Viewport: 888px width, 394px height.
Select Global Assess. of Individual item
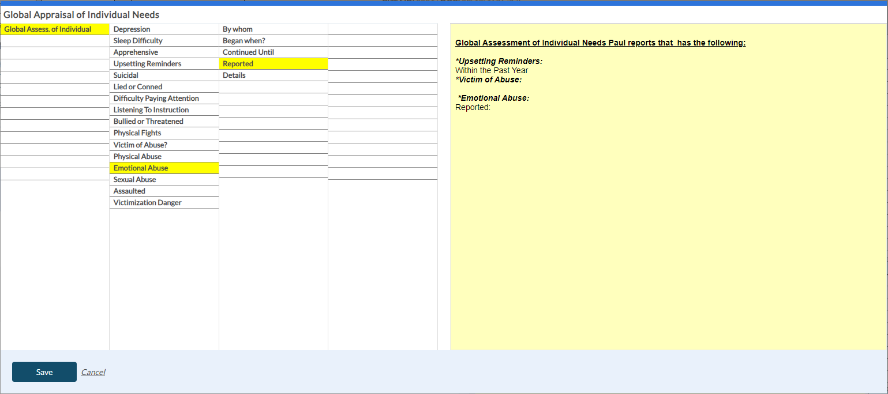[x=48, y=29]
